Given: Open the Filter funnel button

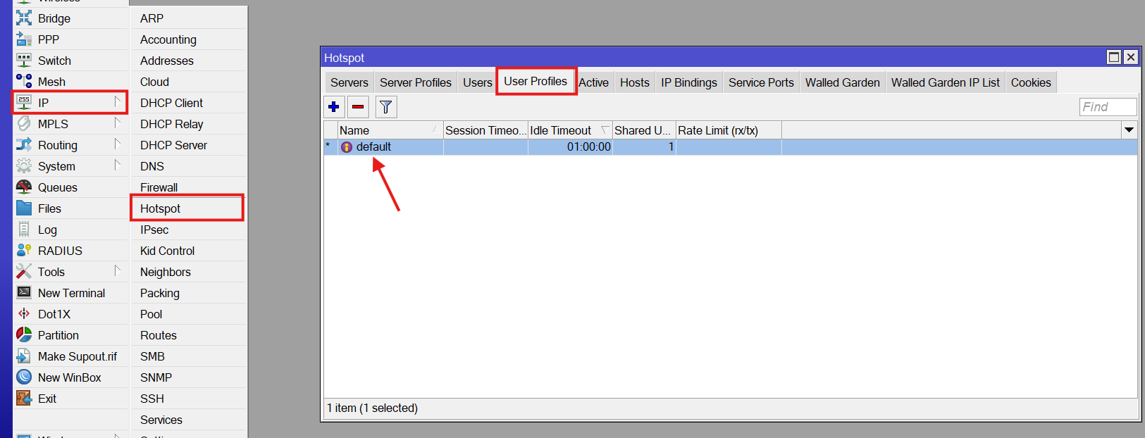Looking at the screenshot, I should 385,107.
